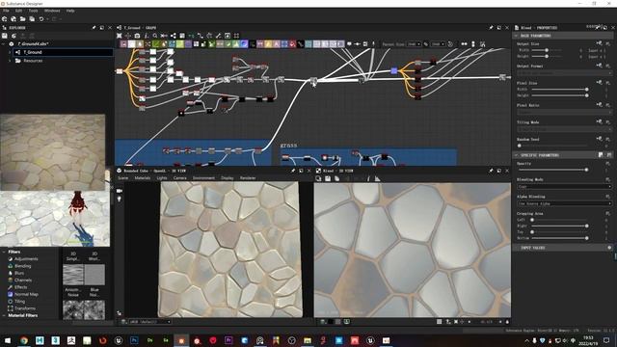Screen dimensions: 617x347
Task: Click the red node icon in node bar
Action: (x=292, y=44)
